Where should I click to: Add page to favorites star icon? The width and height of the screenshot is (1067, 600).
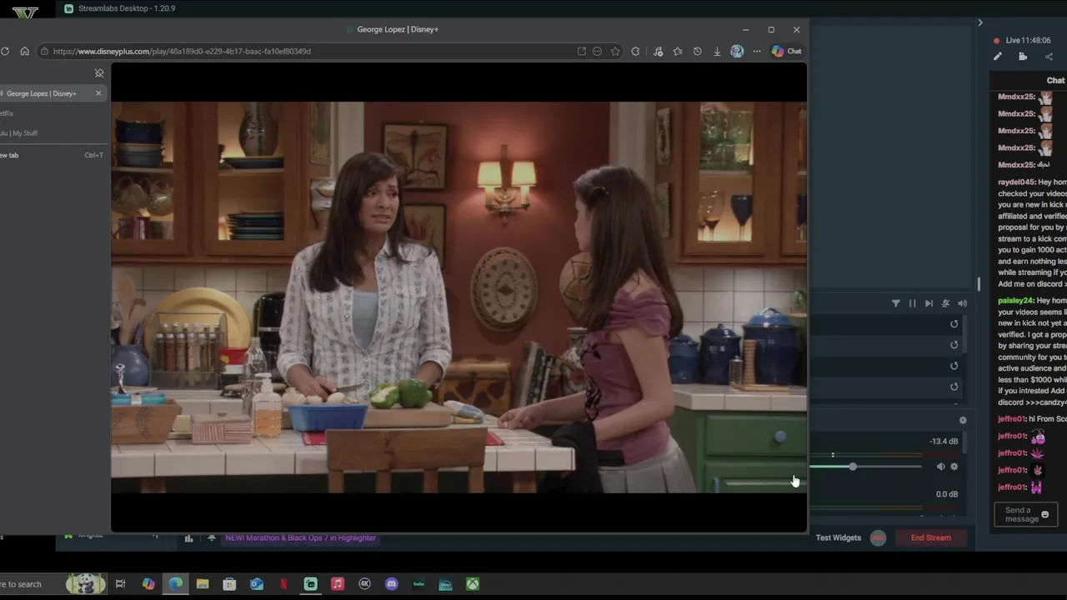[615, 51]
